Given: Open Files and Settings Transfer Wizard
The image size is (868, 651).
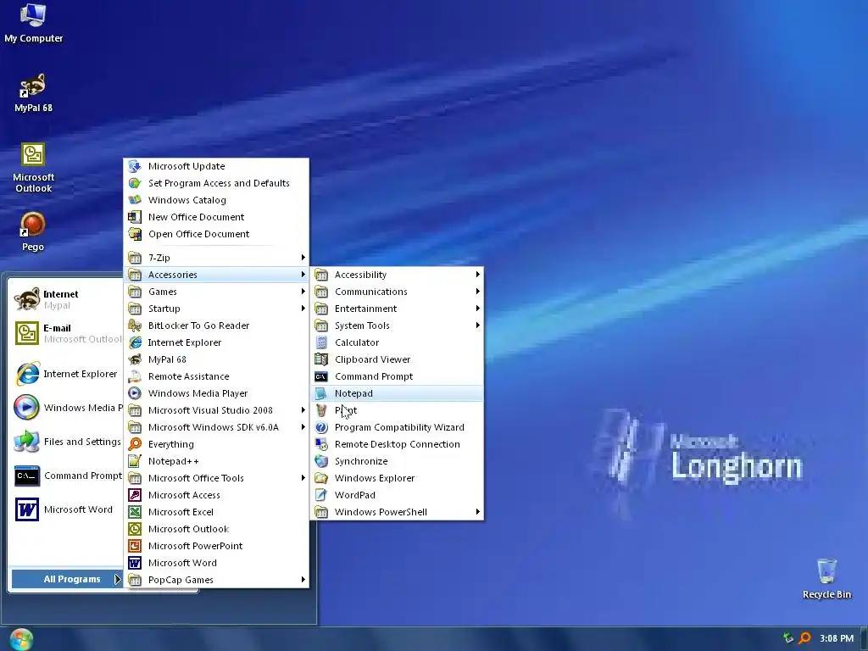Looking at the screenshot, I should tap(66, 442).
